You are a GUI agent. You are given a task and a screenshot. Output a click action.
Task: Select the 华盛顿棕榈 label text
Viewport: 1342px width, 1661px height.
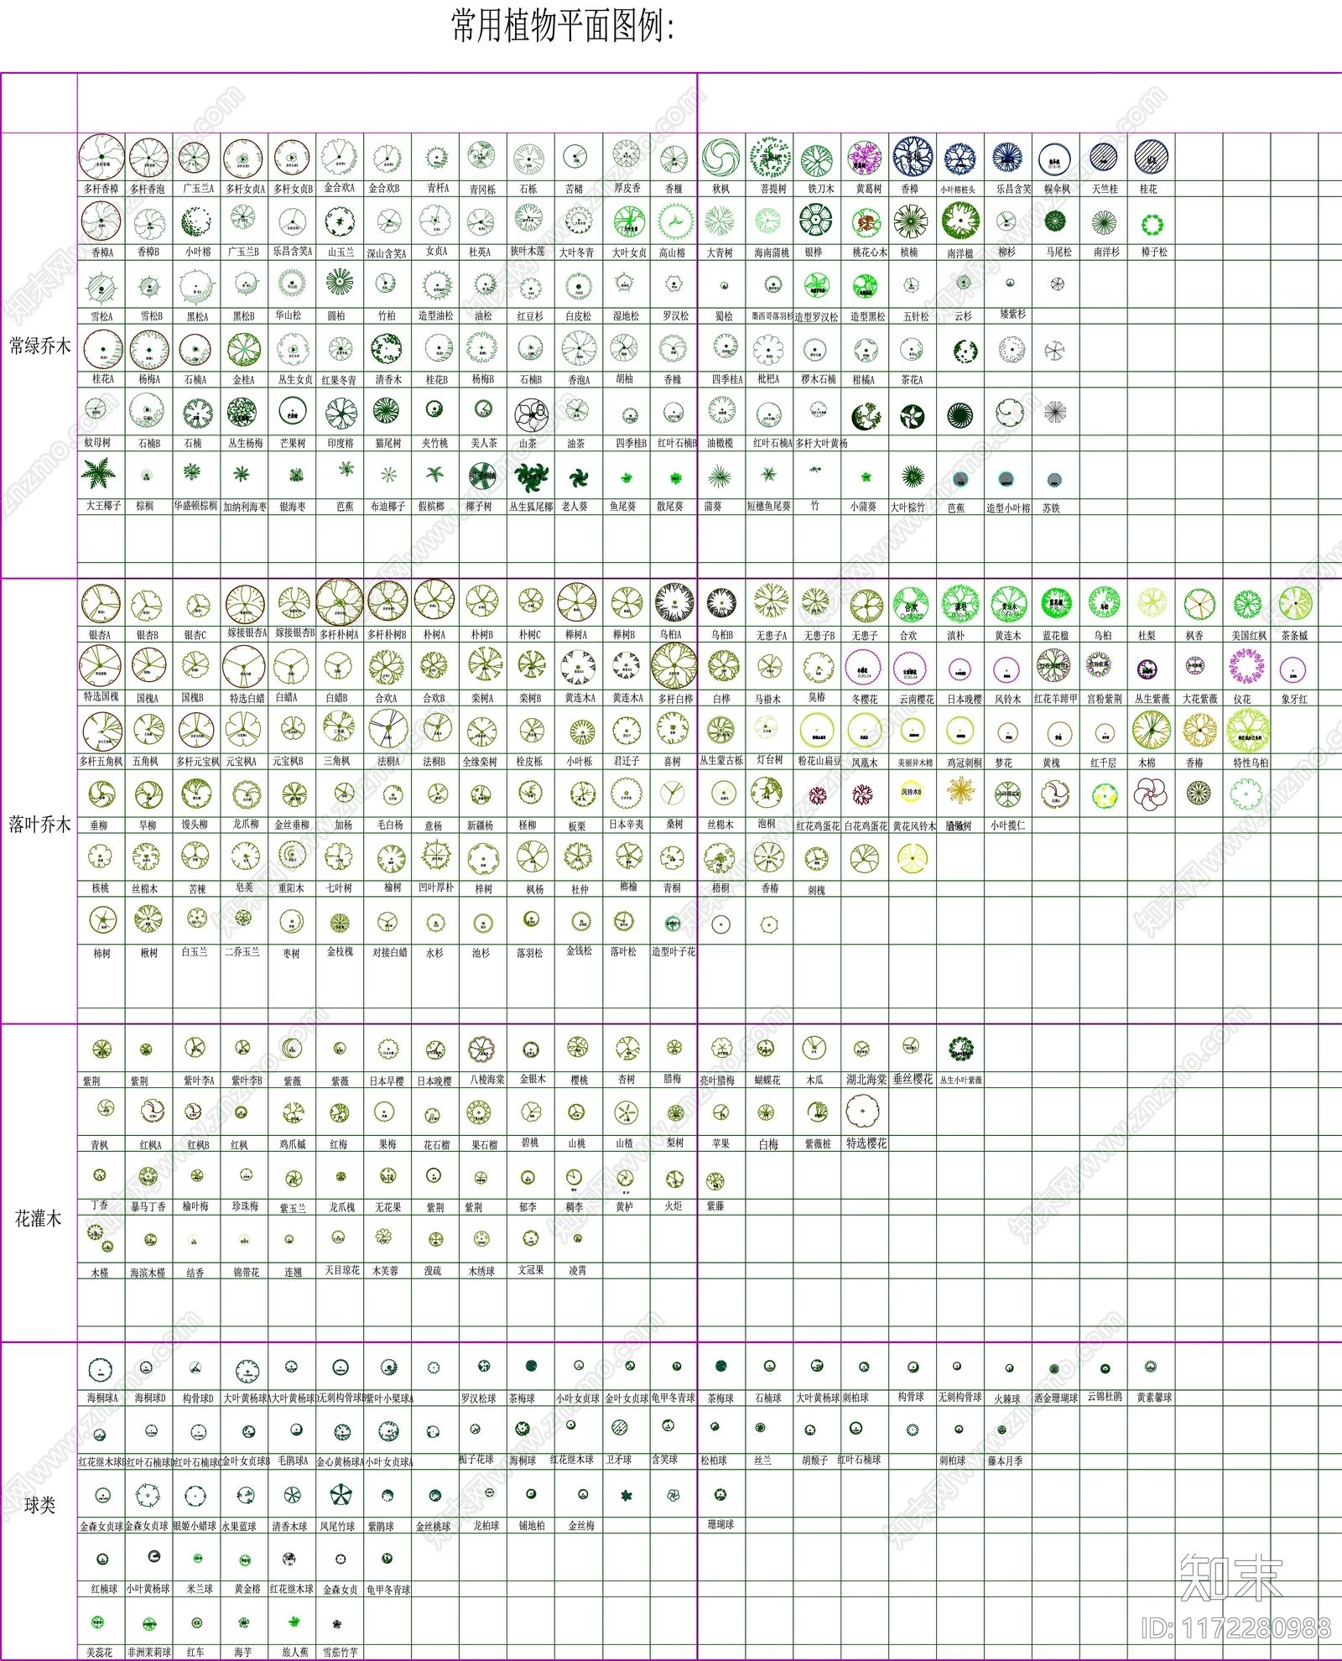pos(196,506)
